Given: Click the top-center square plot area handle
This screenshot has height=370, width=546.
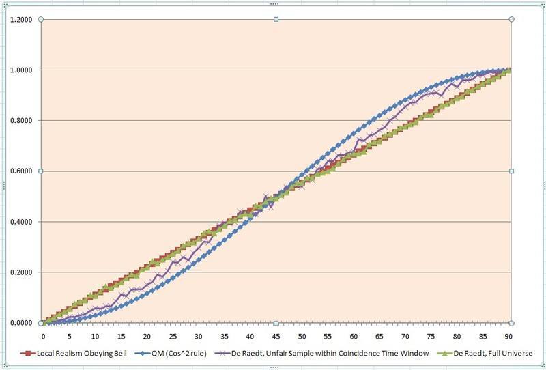Looking at the screenshot, I should pos(276,19).
